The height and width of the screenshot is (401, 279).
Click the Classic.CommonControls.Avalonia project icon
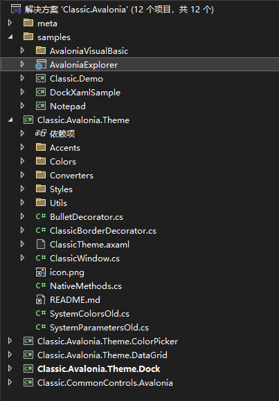28,382
